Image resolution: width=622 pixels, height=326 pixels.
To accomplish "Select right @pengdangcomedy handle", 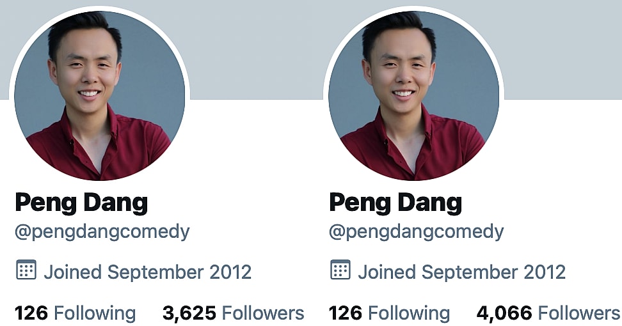I will click(417, 232).
